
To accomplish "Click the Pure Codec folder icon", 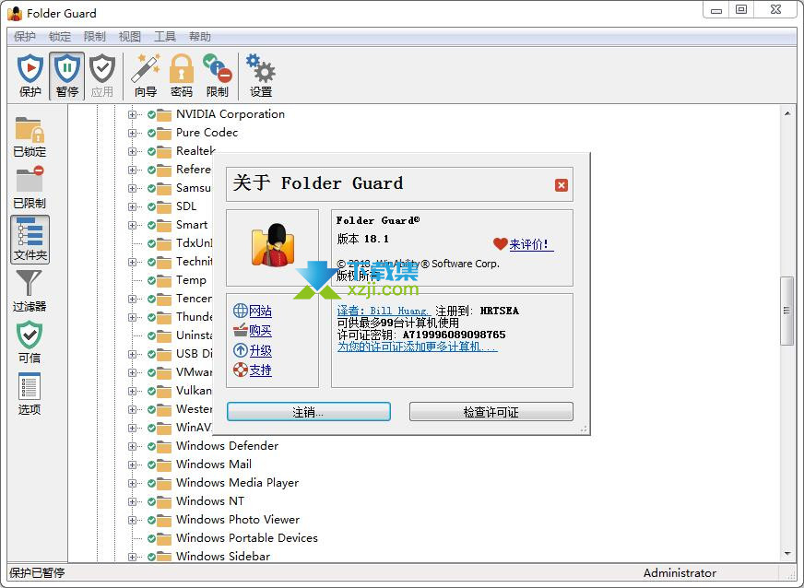I will pos(164,134).
